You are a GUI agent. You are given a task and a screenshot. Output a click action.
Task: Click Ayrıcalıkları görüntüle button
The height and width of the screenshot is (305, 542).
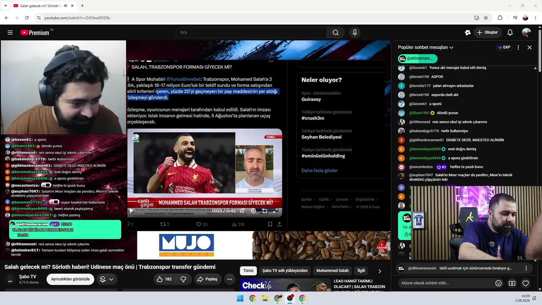(x=70, y=279)
